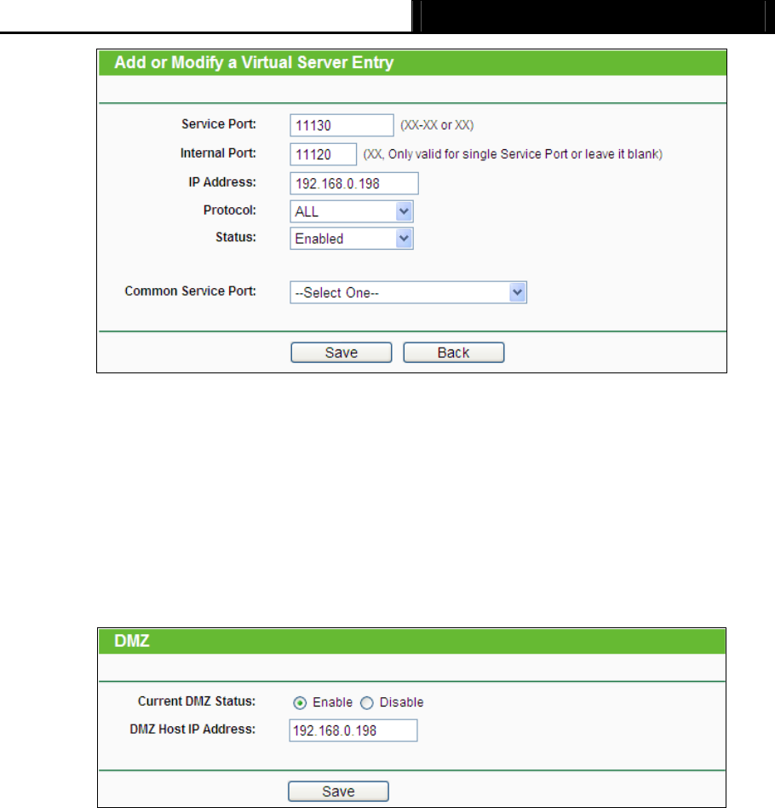Save the DMZ settings
775x808 pixels.
point(338,791)
